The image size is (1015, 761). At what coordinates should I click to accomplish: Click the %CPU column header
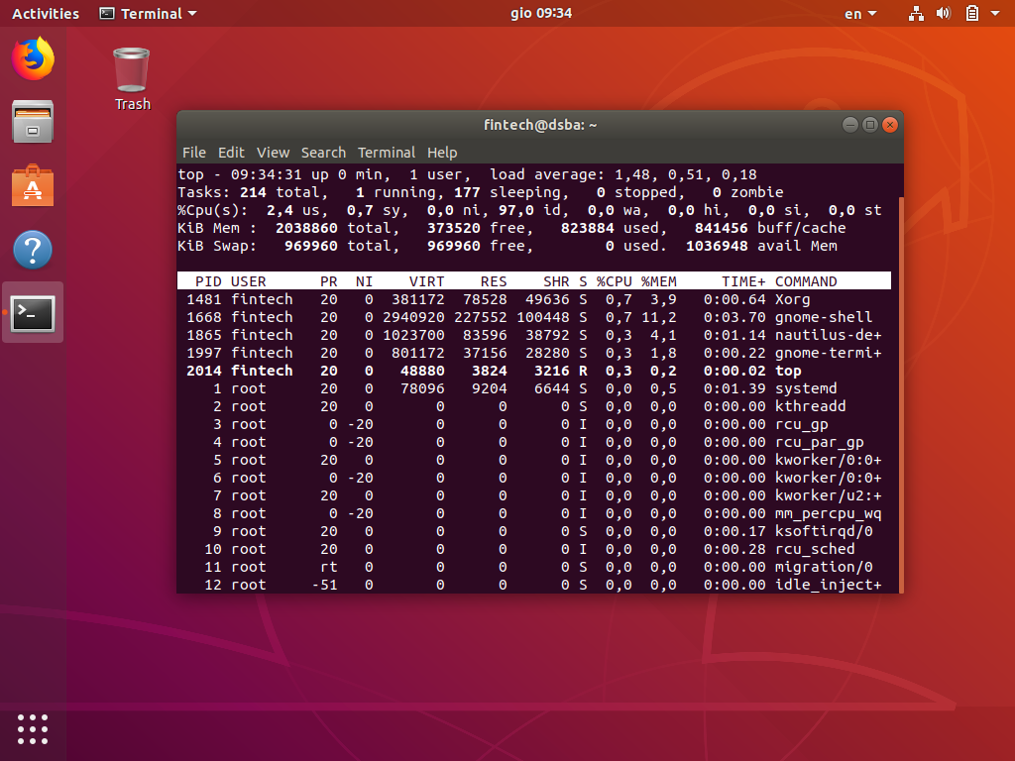tap(614, 281)
